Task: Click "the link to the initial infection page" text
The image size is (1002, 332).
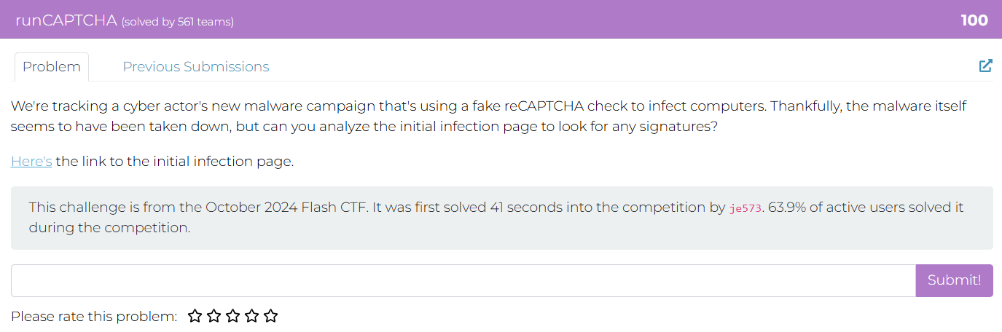Action: [175, 162]
